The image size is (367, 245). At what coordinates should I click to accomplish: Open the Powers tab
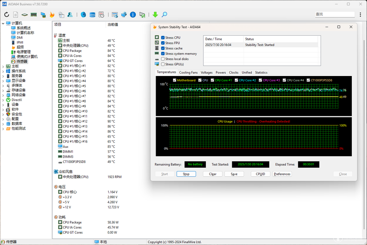click(x=221, y=72)
